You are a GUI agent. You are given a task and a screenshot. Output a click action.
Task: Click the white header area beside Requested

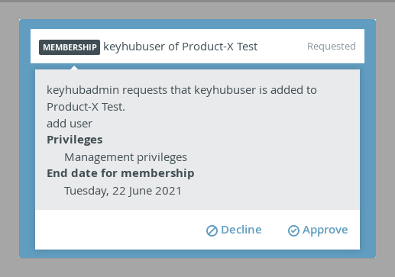(281, 46)
